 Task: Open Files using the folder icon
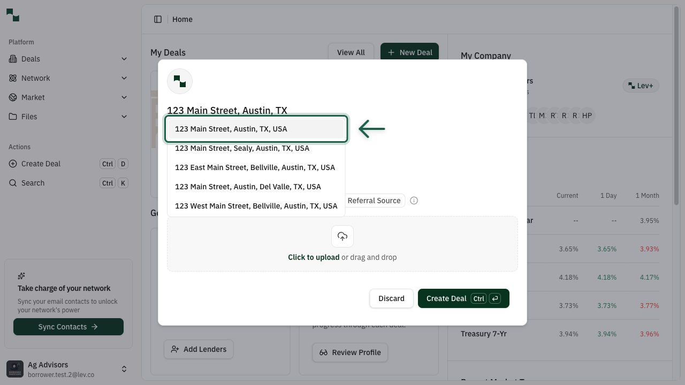pos(12,117)
